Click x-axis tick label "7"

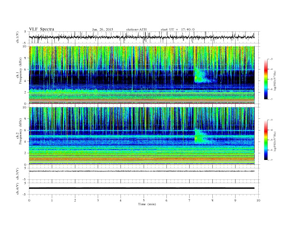(190, 200)
